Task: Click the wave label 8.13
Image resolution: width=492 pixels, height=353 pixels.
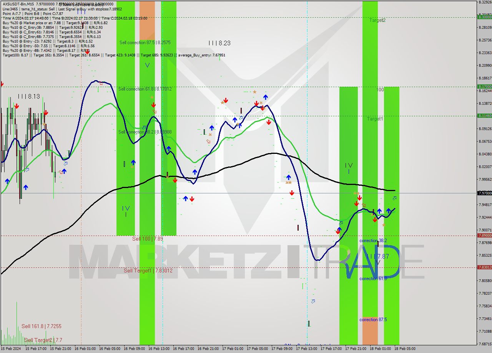Action: click(x=29, y=96)
